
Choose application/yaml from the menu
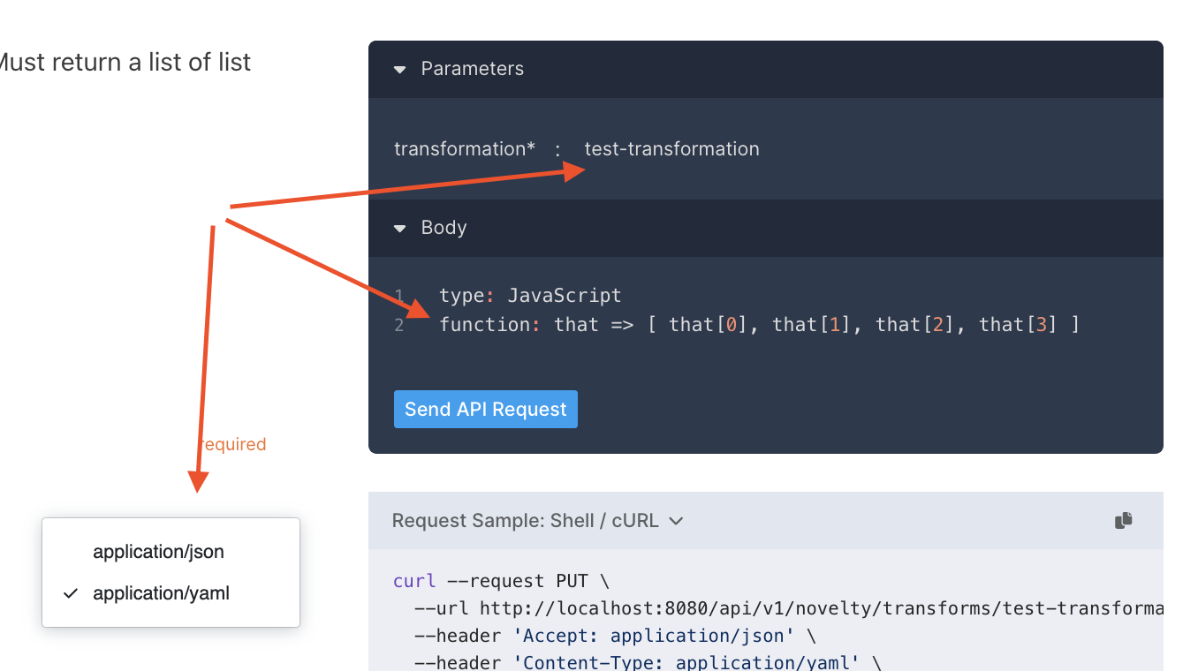(161, 593)
